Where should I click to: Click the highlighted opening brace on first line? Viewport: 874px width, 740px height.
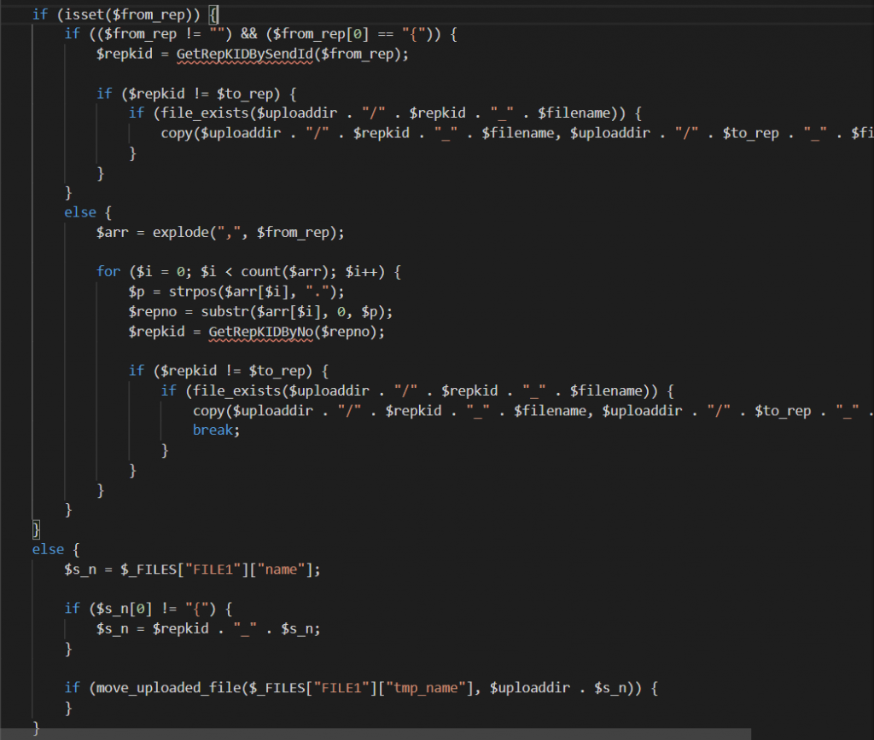(214, 14)
